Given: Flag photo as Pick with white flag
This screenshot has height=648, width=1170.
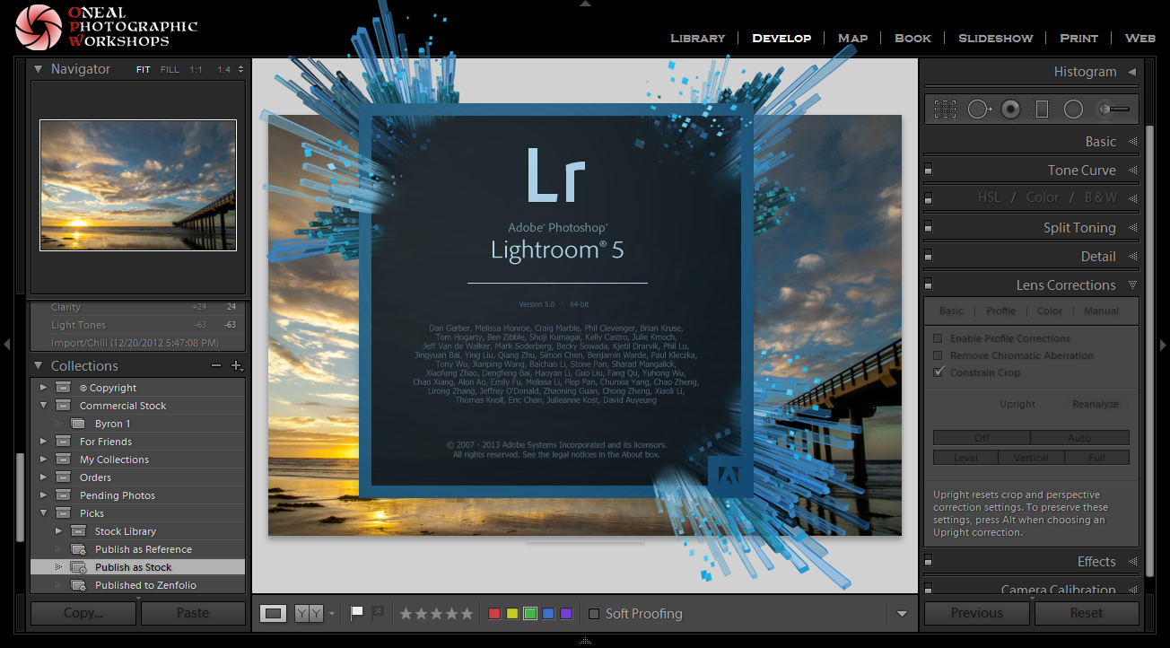Looking at the screenshot, I should pyautogui.click(x=357, y=613).
